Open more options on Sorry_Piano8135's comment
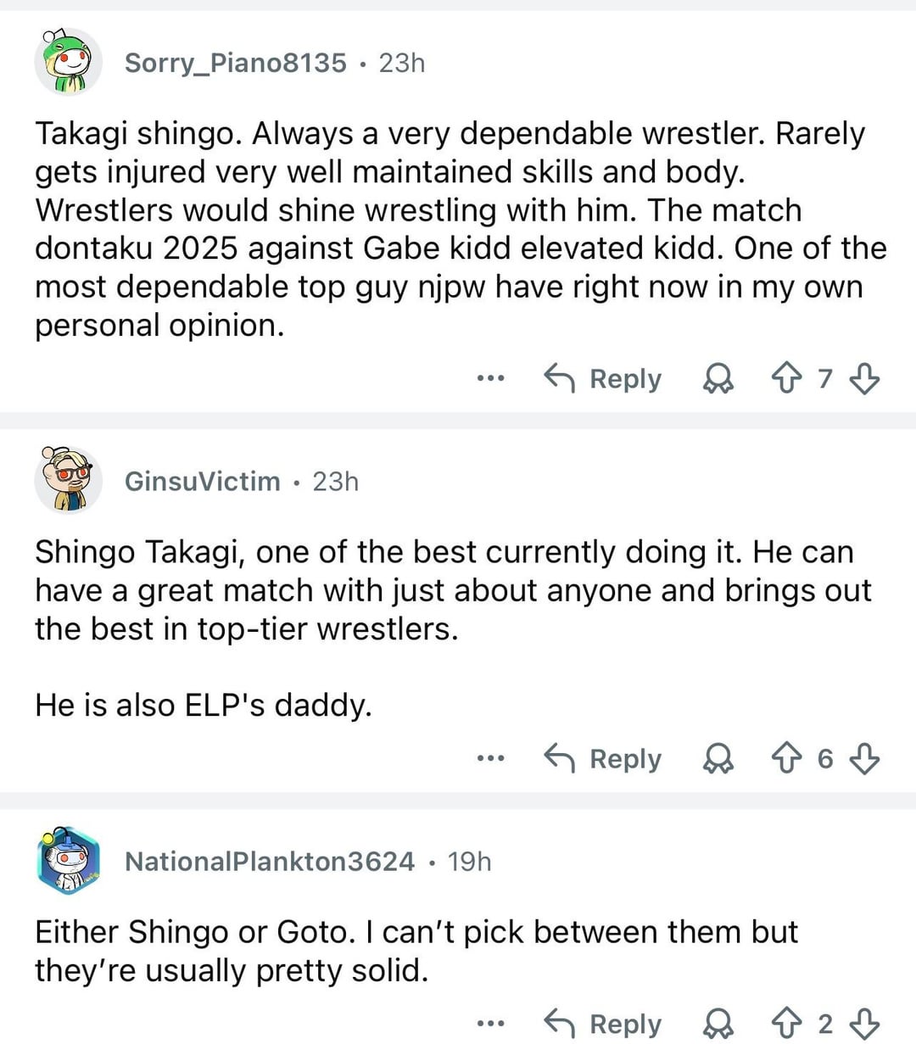 point(490,379)
